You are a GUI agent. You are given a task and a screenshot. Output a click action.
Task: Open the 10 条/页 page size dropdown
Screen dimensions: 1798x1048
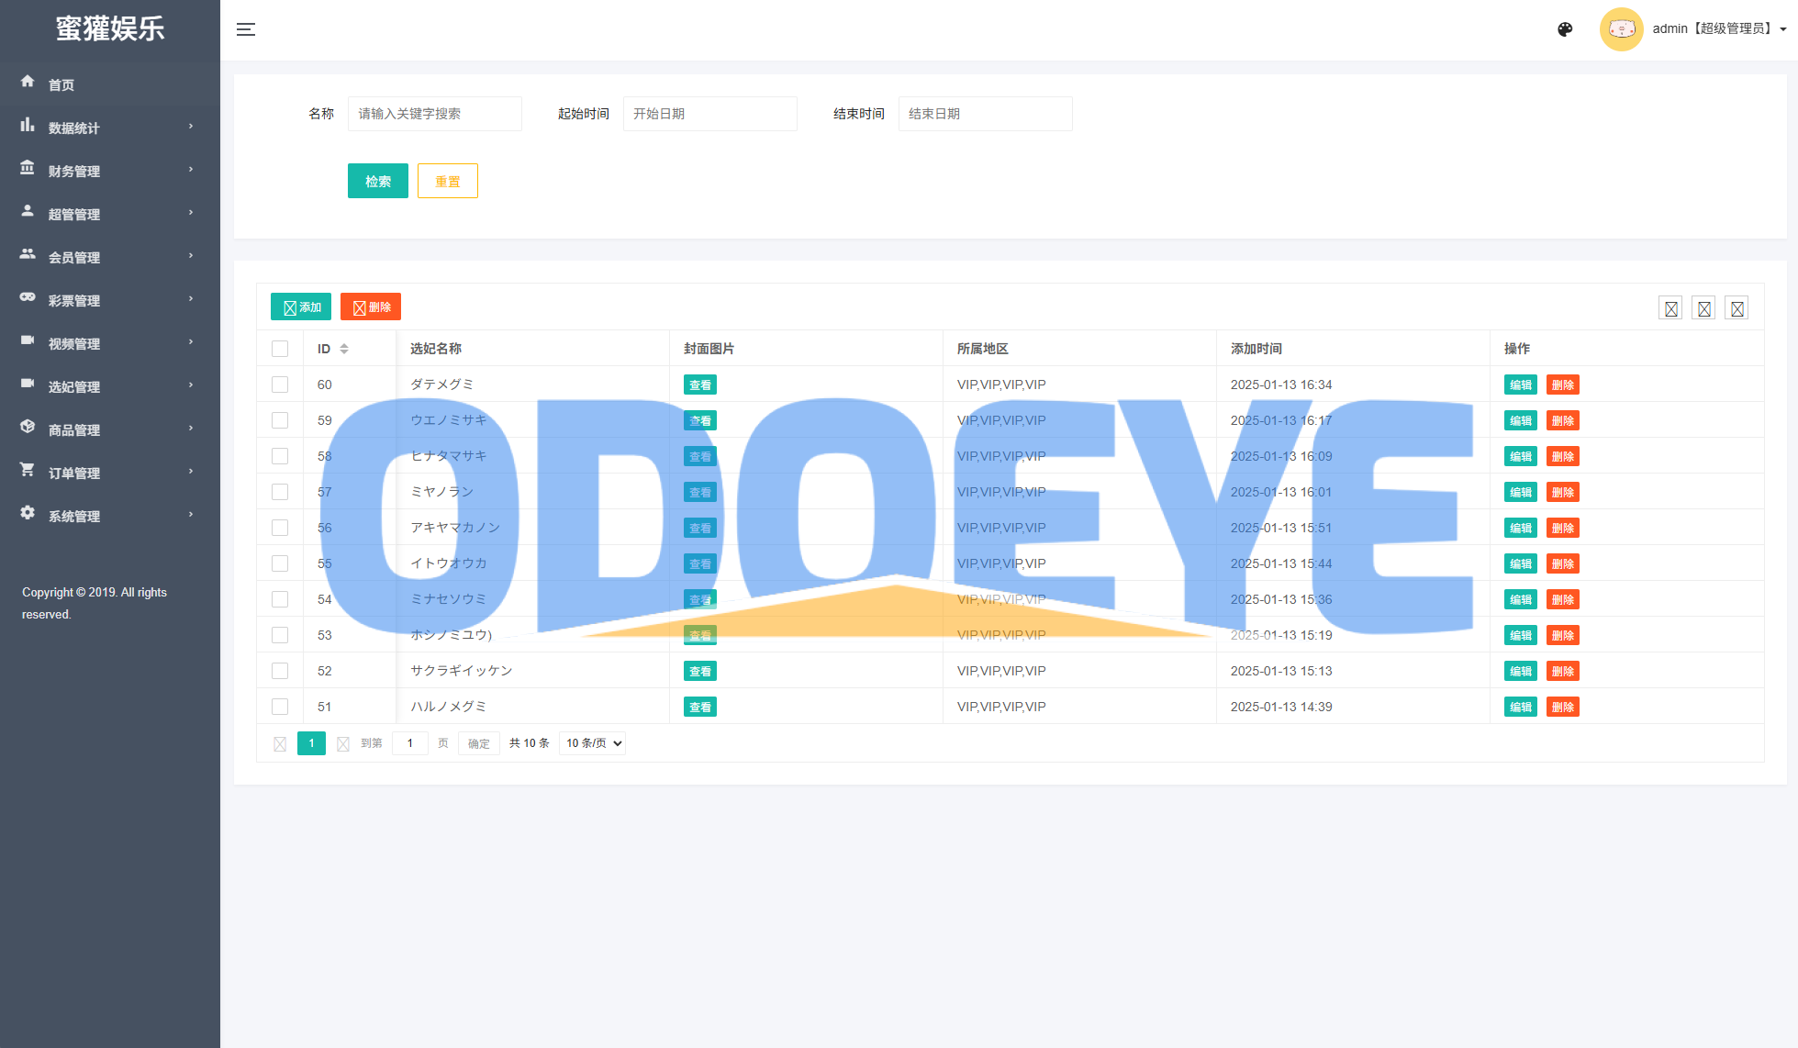(592, 743)
